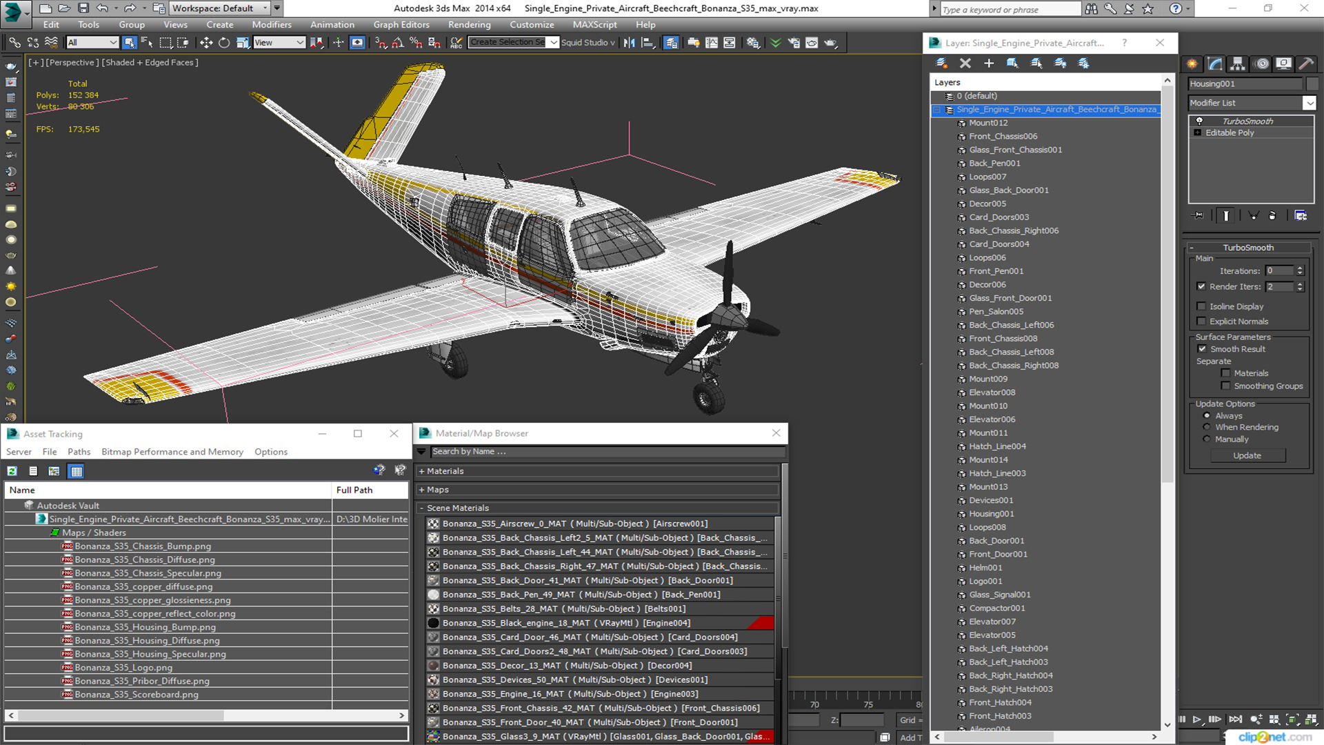The height and width of the screenshot is (745, 1324).
Task: Click the Bind to Space Warp icon
Action: tap(51, 43)
